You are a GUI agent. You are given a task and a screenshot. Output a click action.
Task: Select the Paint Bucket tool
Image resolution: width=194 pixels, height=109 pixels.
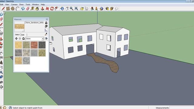point(37,9)
